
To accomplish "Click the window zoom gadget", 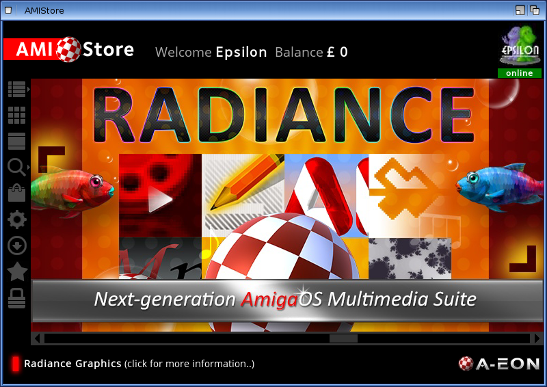I will pyautogui.click(x=520, y=10).
